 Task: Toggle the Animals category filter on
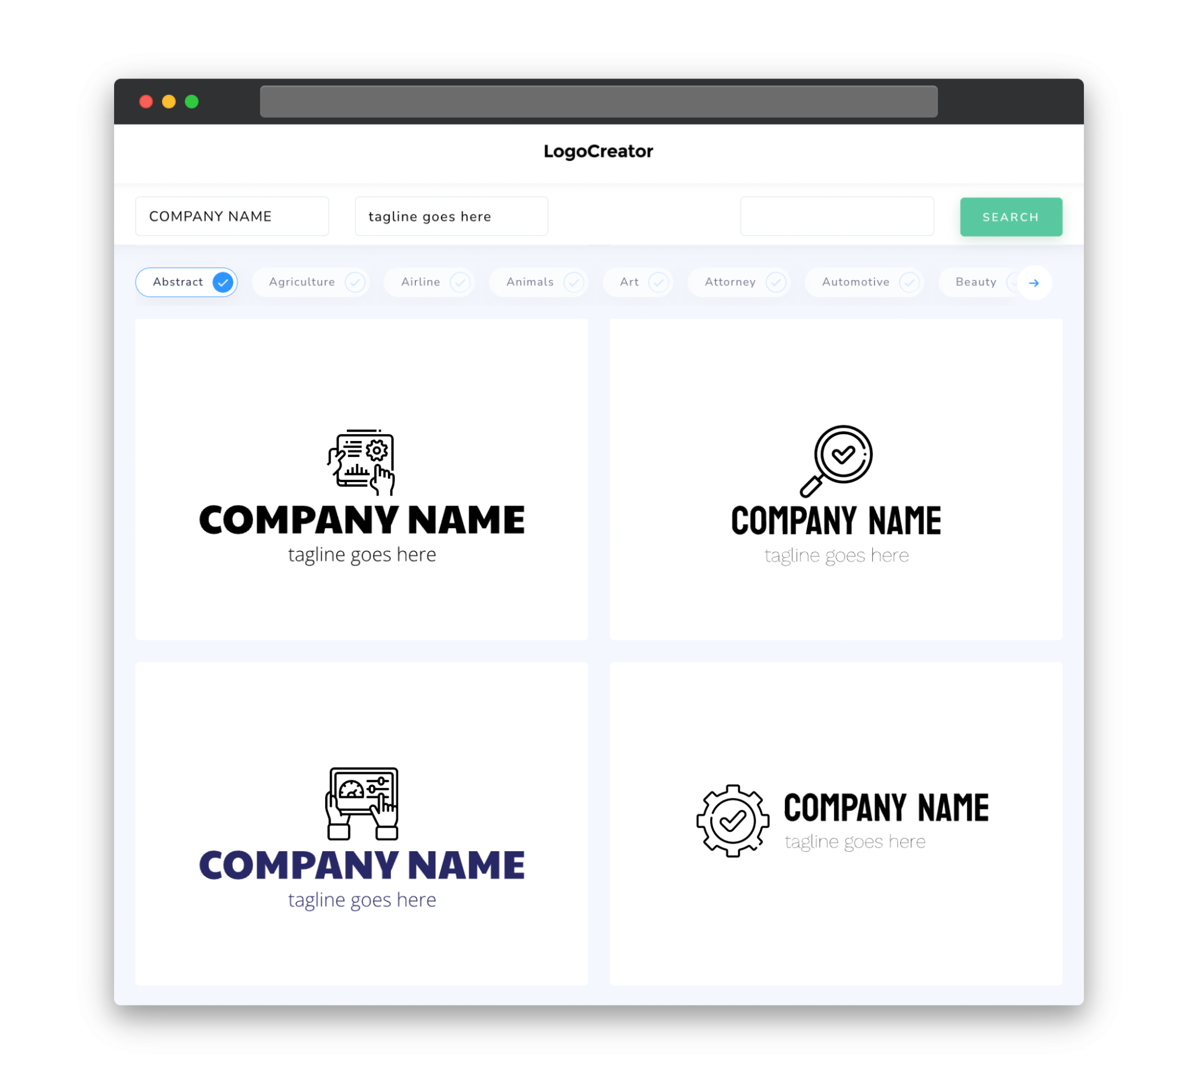tap(539, 282)
